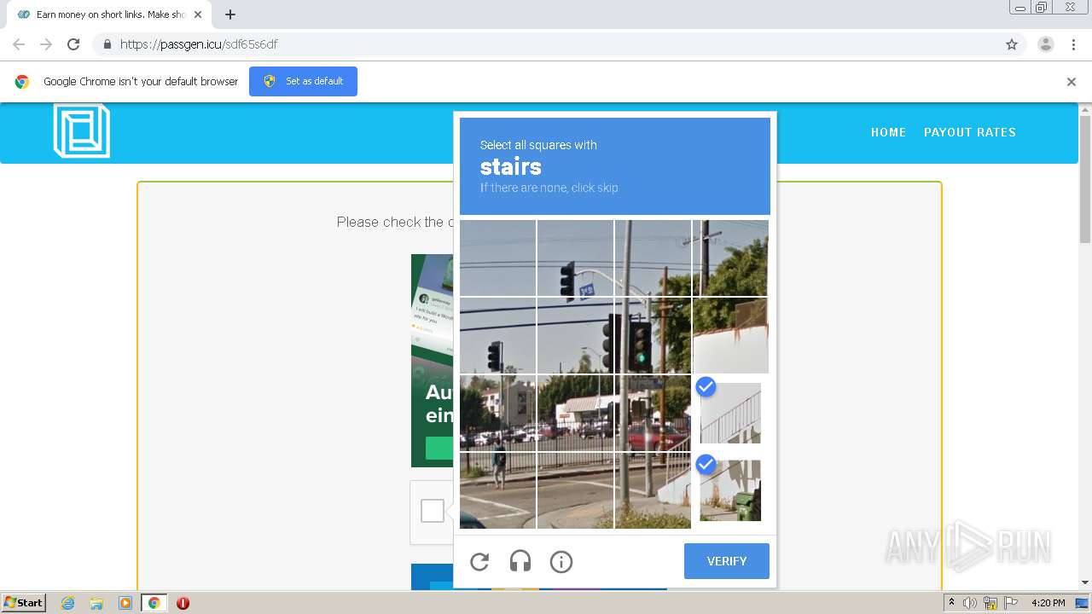The image size is (1092, 614).
Task: Select tile with green traffic signal
Action: 653,335
